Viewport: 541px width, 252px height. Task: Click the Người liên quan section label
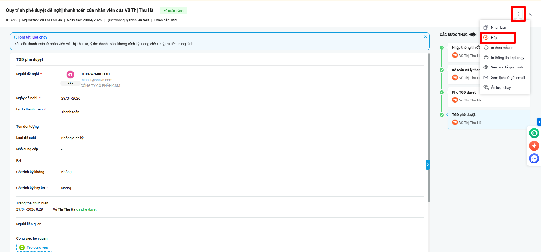click(29, 224)
